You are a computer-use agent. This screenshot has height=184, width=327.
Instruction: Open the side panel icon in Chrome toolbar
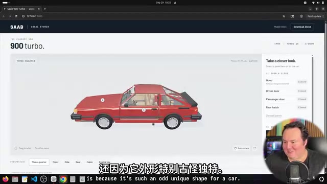(x=292, y=16)
